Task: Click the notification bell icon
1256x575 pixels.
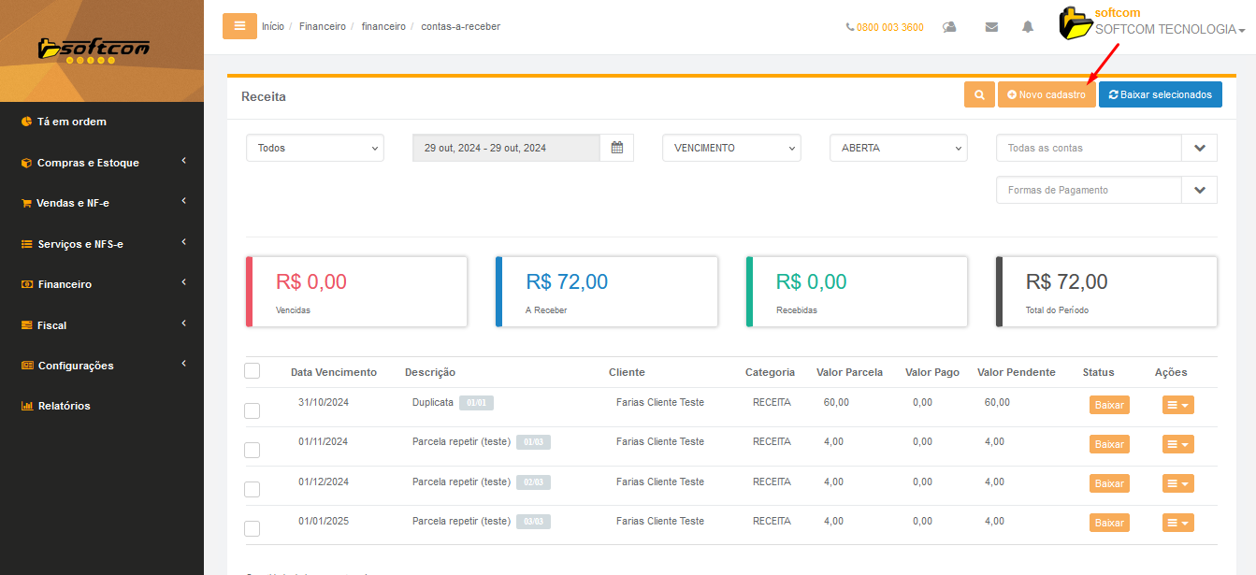Action: point(1028,27)
